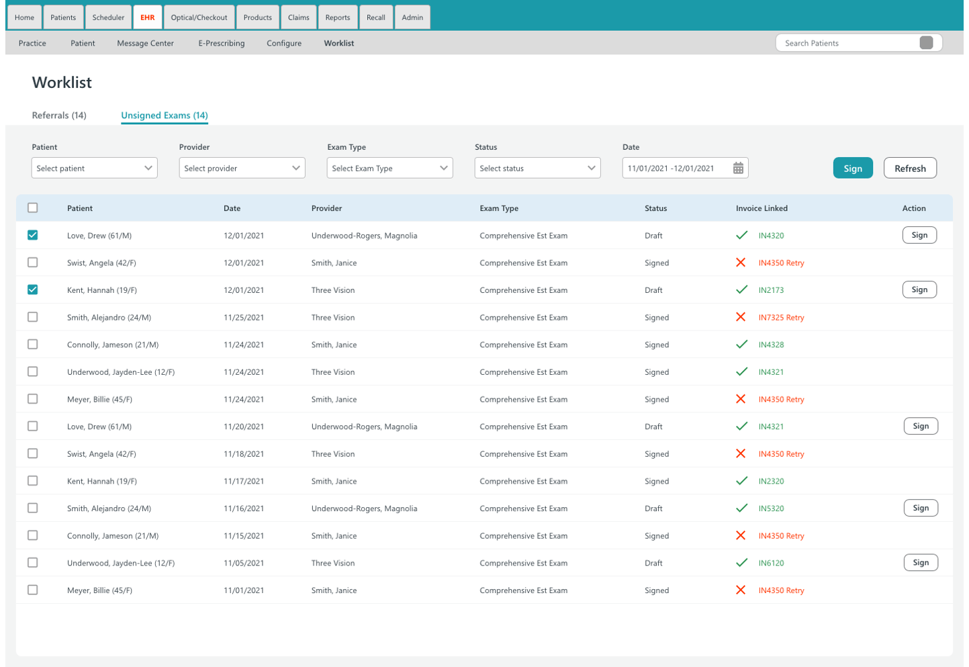969x667 pixels.
Task: Open the calendar icon in the Date field
Action: (737, 167)
